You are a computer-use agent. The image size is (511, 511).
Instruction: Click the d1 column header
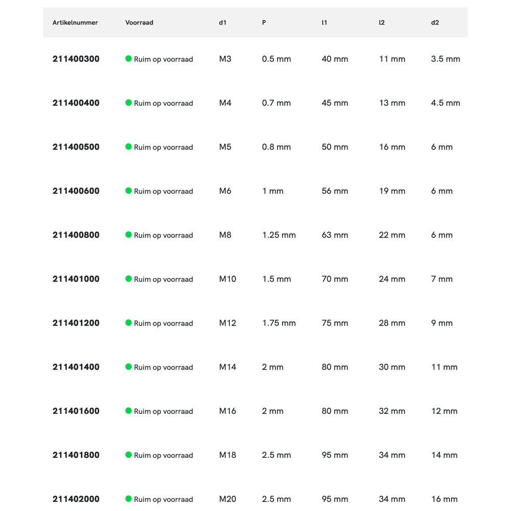click(222, 22)
